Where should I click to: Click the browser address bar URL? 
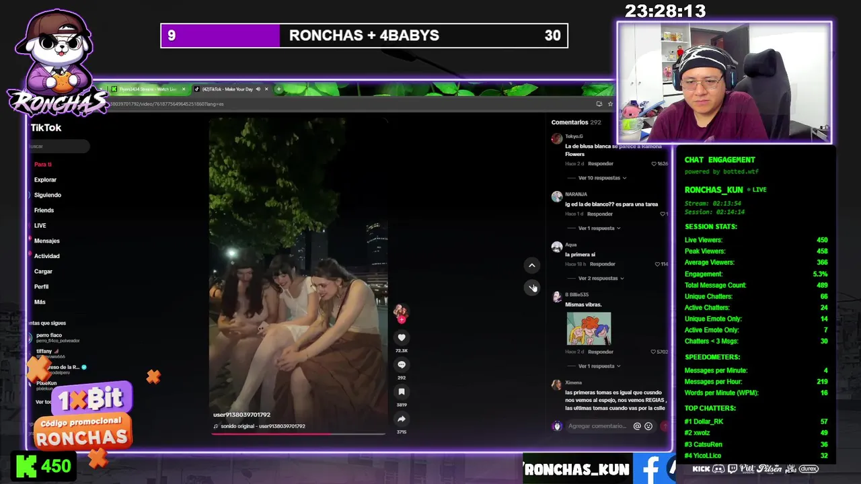tap(168, 104)
